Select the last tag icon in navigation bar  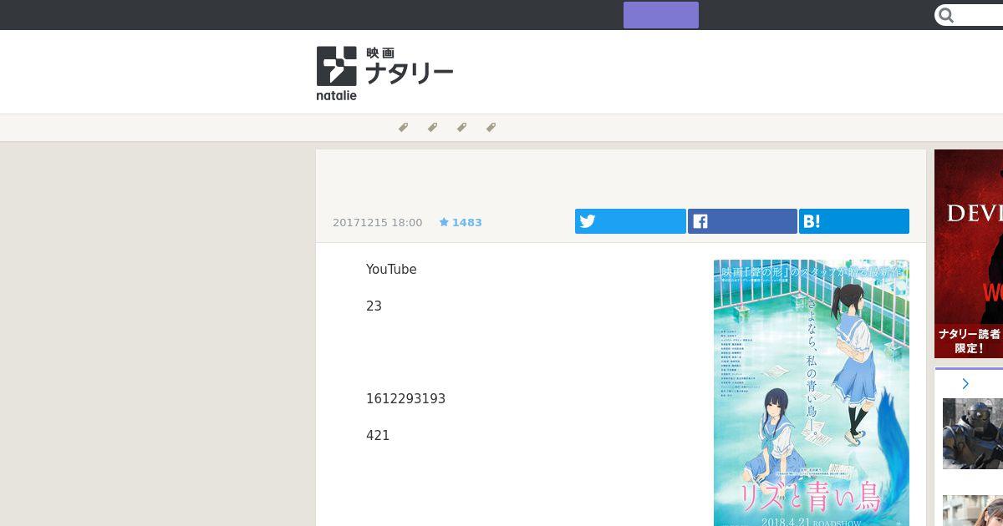pos(491,128)
